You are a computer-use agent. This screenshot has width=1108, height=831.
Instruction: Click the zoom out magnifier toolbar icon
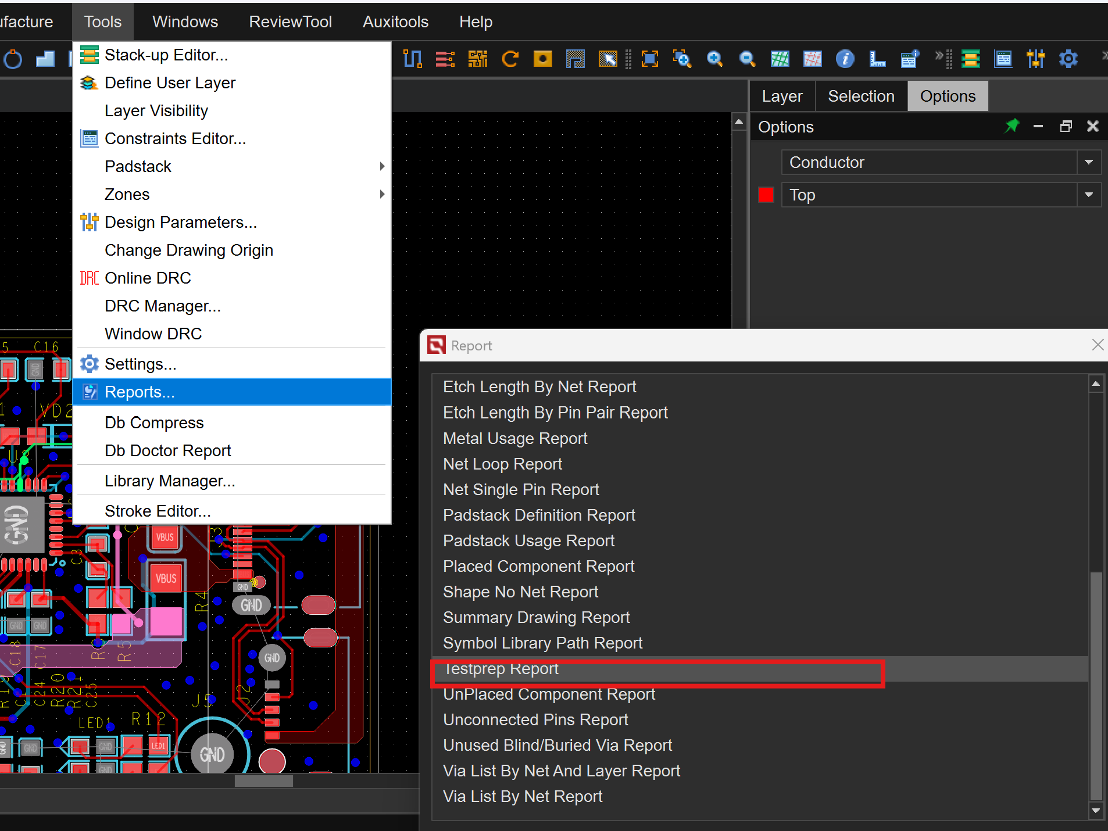click(x=747, y=59)
